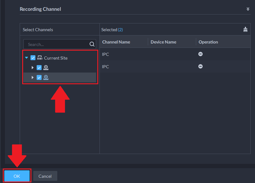Click the first camera device icon

coord(46,68)
